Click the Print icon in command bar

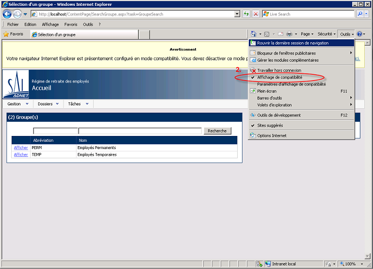click(289, 34)
